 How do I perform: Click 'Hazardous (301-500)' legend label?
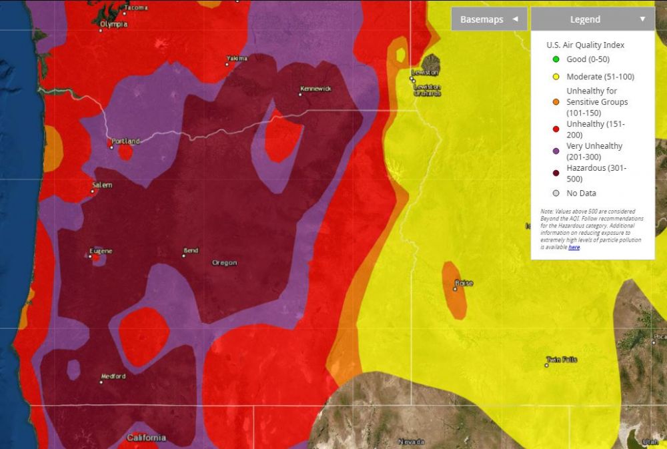click(596, 173)
